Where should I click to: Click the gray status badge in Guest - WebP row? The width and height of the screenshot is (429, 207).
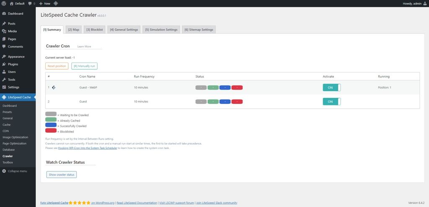pyautogui.click(x=201, y=88)
